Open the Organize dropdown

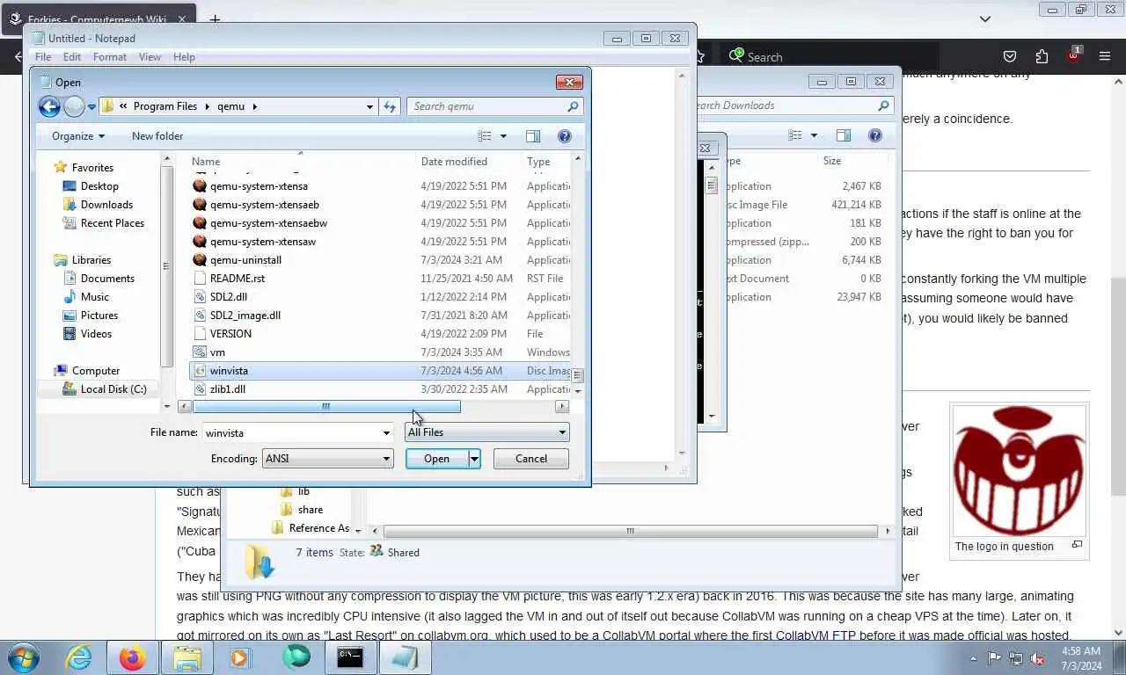[x=77, y=136]
